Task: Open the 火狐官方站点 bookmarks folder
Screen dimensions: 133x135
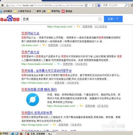Action: pos(23,11)
